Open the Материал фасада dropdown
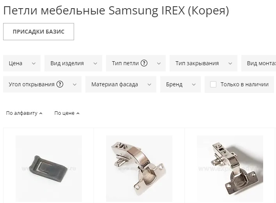This screenshot has height=203, width=276. pos(121,84)
